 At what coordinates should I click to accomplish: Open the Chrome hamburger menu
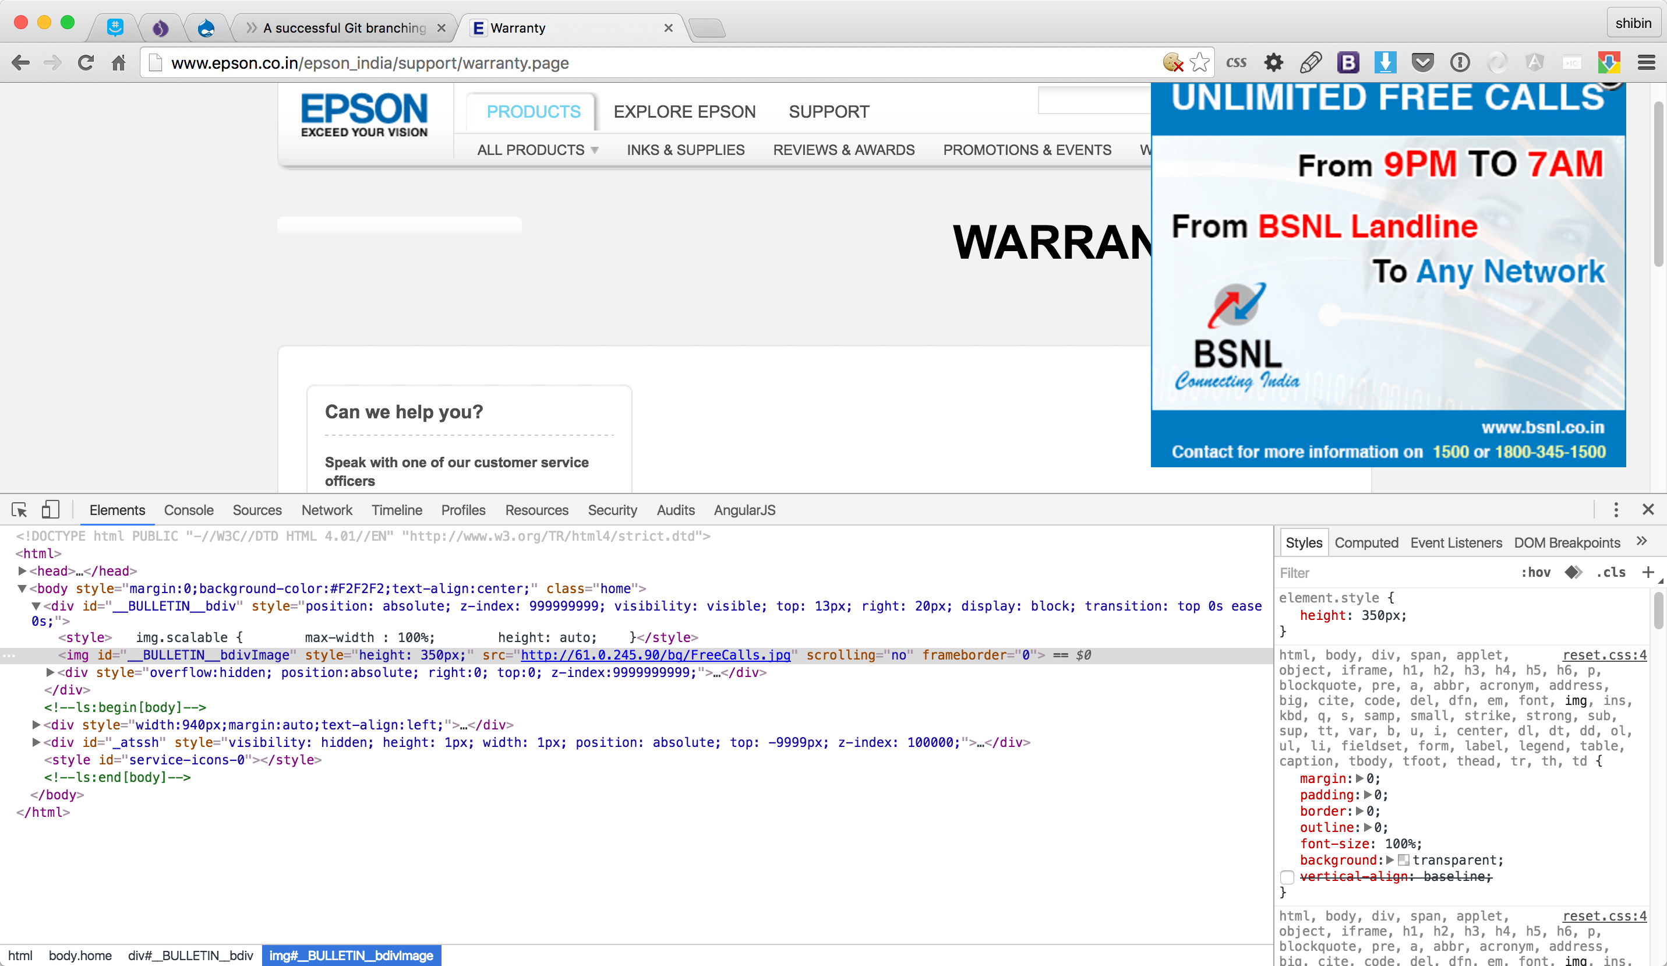(x=1647, y=63)
